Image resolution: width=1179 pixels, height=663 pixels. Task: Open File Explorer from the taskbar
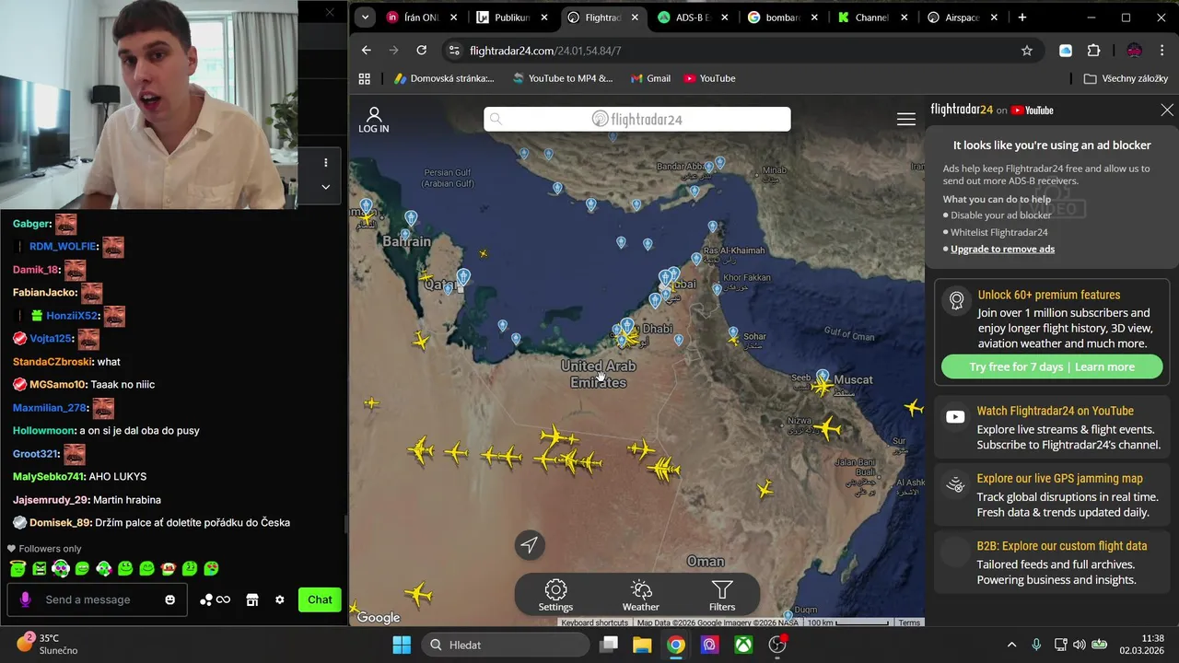[x=642, y=645]
